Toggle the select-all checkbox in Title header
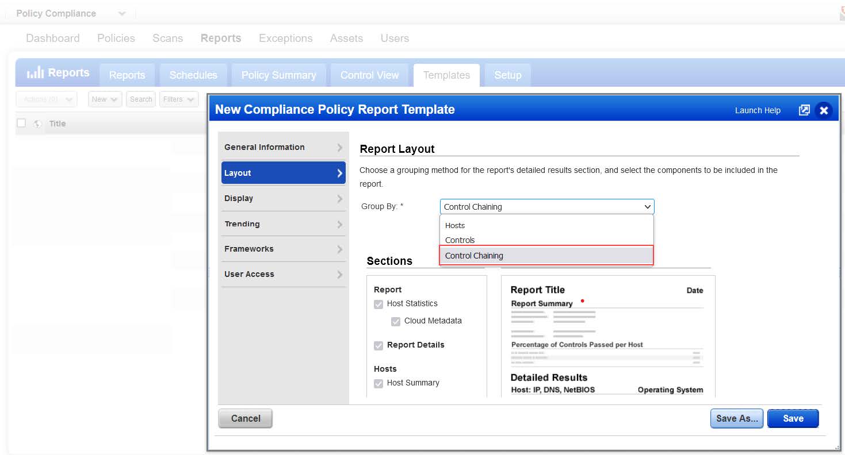 21,123
